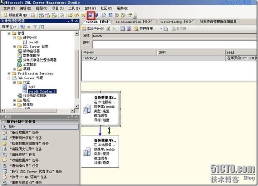The width and height of the screenshot is (258, 186).
Task: Select the Subplan_1 row in subplan grid
Action: (x=169, y=58)
